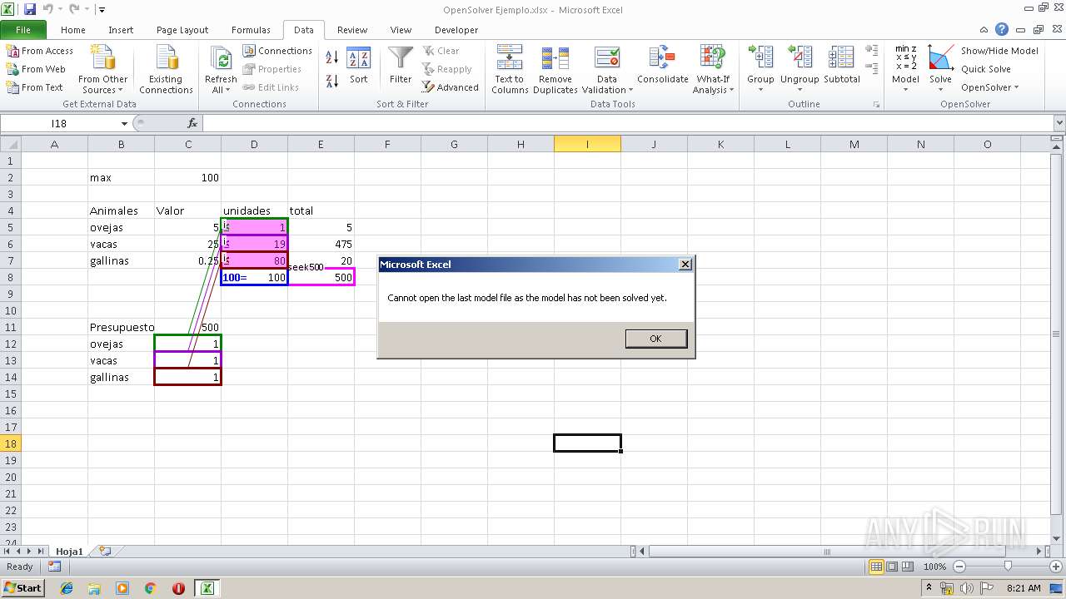Open Existing Connections

click(166, 70)
